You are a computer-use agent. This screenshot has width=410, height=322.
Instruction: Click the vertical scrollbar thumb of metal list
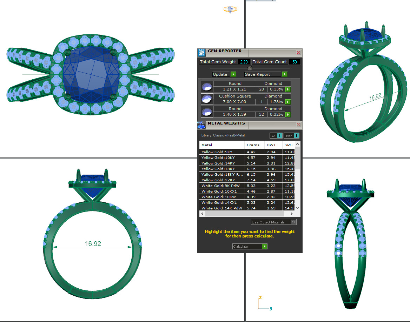297,158
